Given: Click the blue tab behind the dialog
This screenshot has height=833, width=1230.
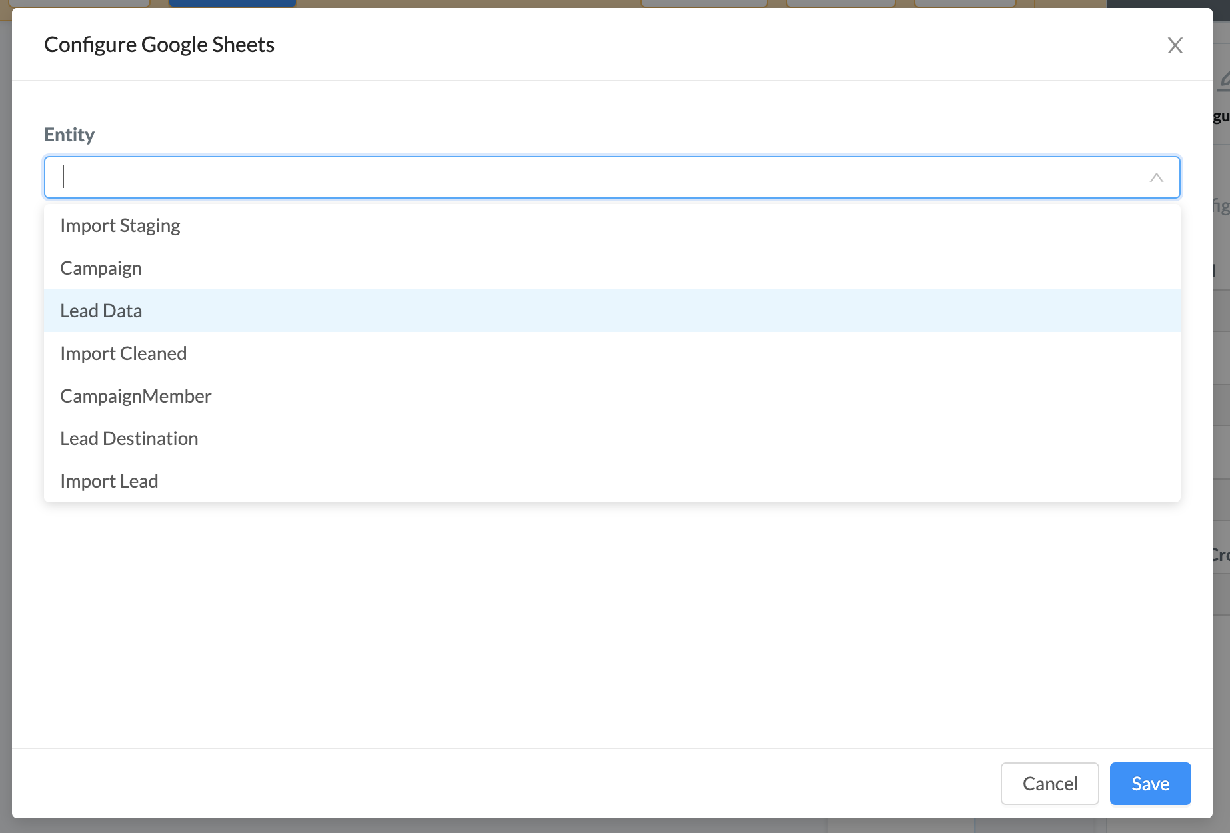Looking at the screenshot, I should (232, 3).
